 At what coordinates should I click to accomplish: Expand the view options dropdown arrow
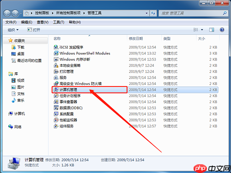tap(202, 30)
